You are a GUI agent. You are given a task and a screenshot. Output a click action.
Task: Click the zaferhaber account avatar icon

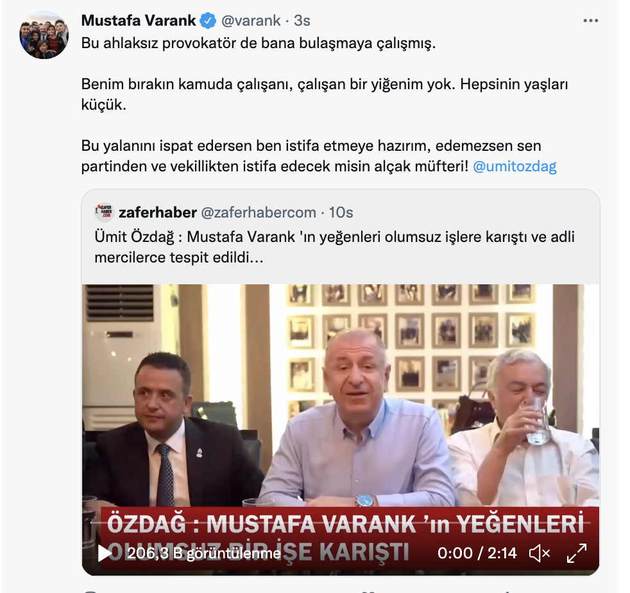point(105,212)
